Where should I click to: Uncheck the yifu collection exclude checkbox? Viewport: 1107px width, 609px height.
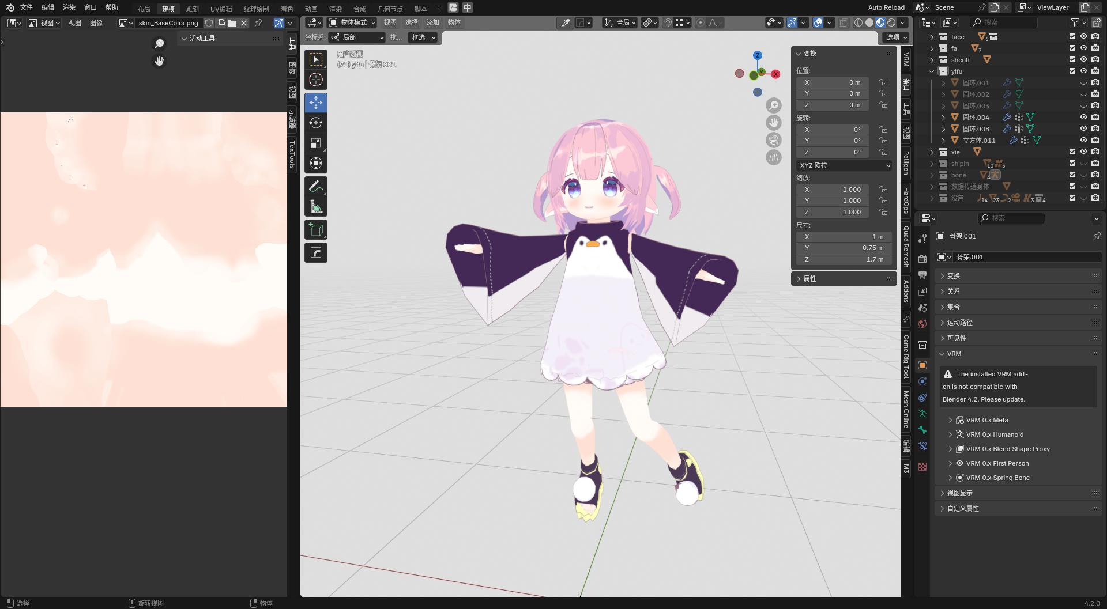1072,71
